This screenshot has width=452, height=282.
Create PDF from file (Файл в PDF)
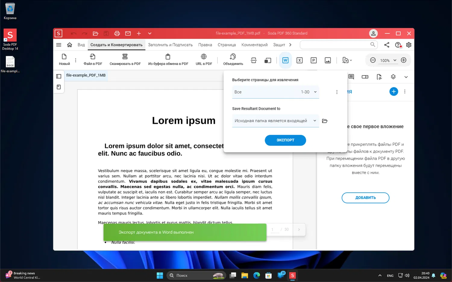pos(93,59)
